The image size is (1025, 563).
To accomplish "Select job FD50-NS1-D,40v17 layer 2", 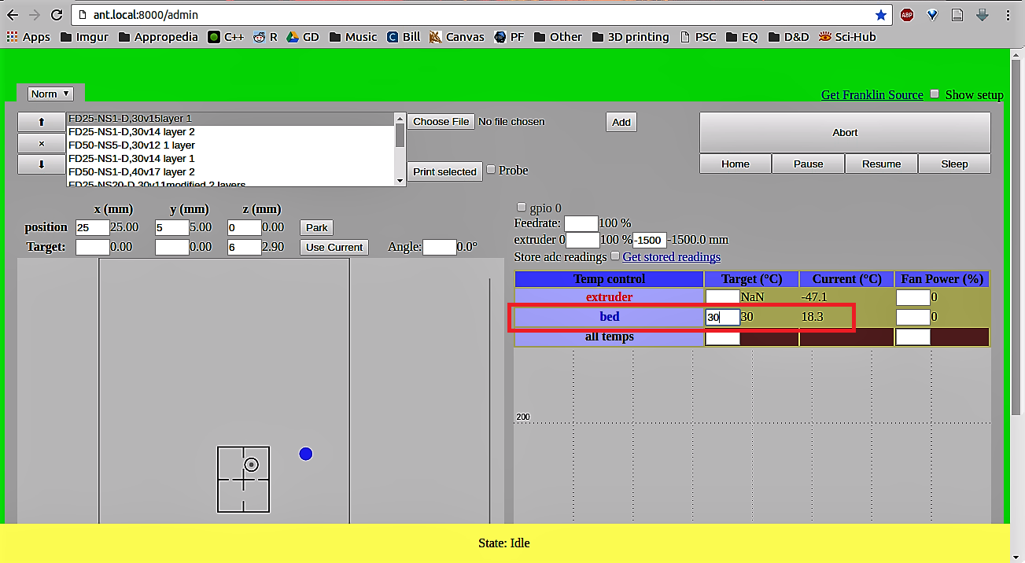I will pos(131,172).
